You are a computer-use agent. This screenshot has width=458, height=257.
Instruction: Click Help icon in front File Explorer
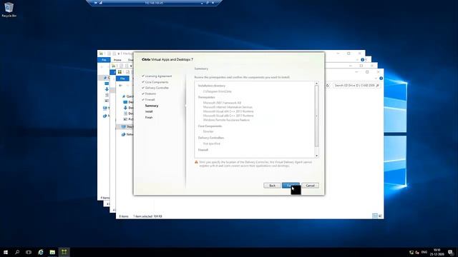coord(381,79)
